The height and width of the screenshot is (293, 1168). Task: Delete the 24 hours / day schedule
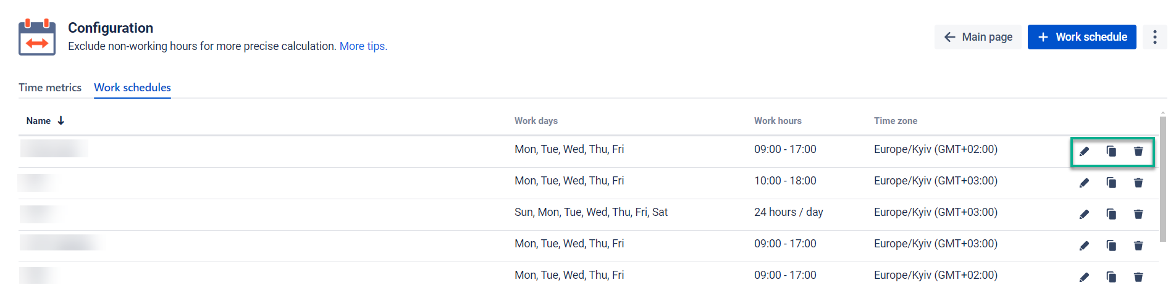click(x=1138, y=214)
